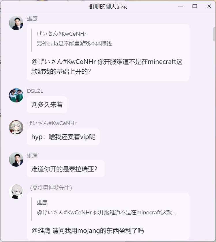Open 高冷男神梦先生's white-haired avatar
This screenshot has width=216, height=242.
point(16,192)
